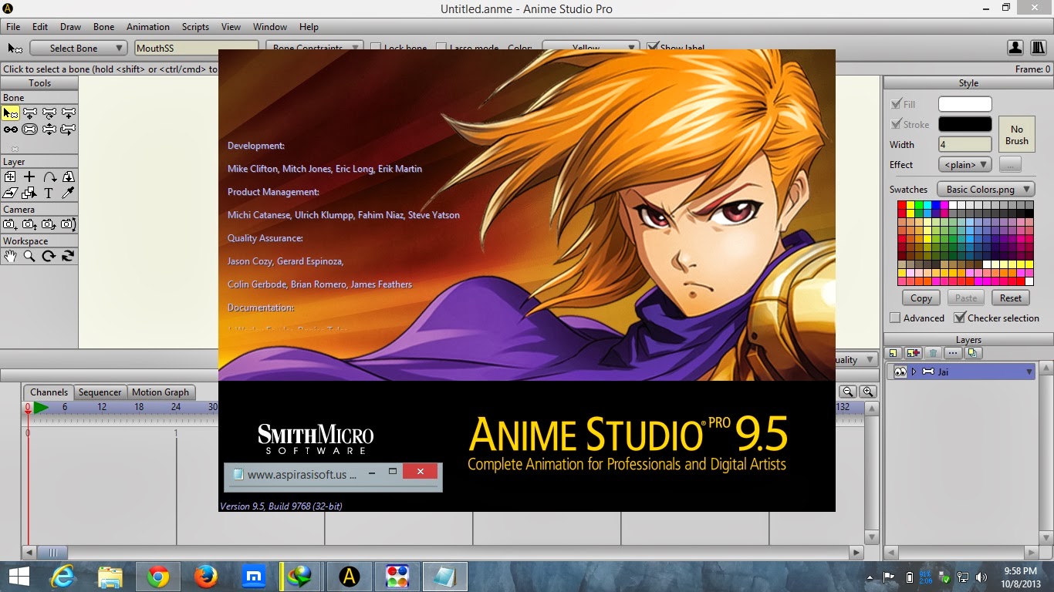The image size is (1054, 592).
Task: Select the Reparent Bone chain-link tool
Action: [11, 129]
